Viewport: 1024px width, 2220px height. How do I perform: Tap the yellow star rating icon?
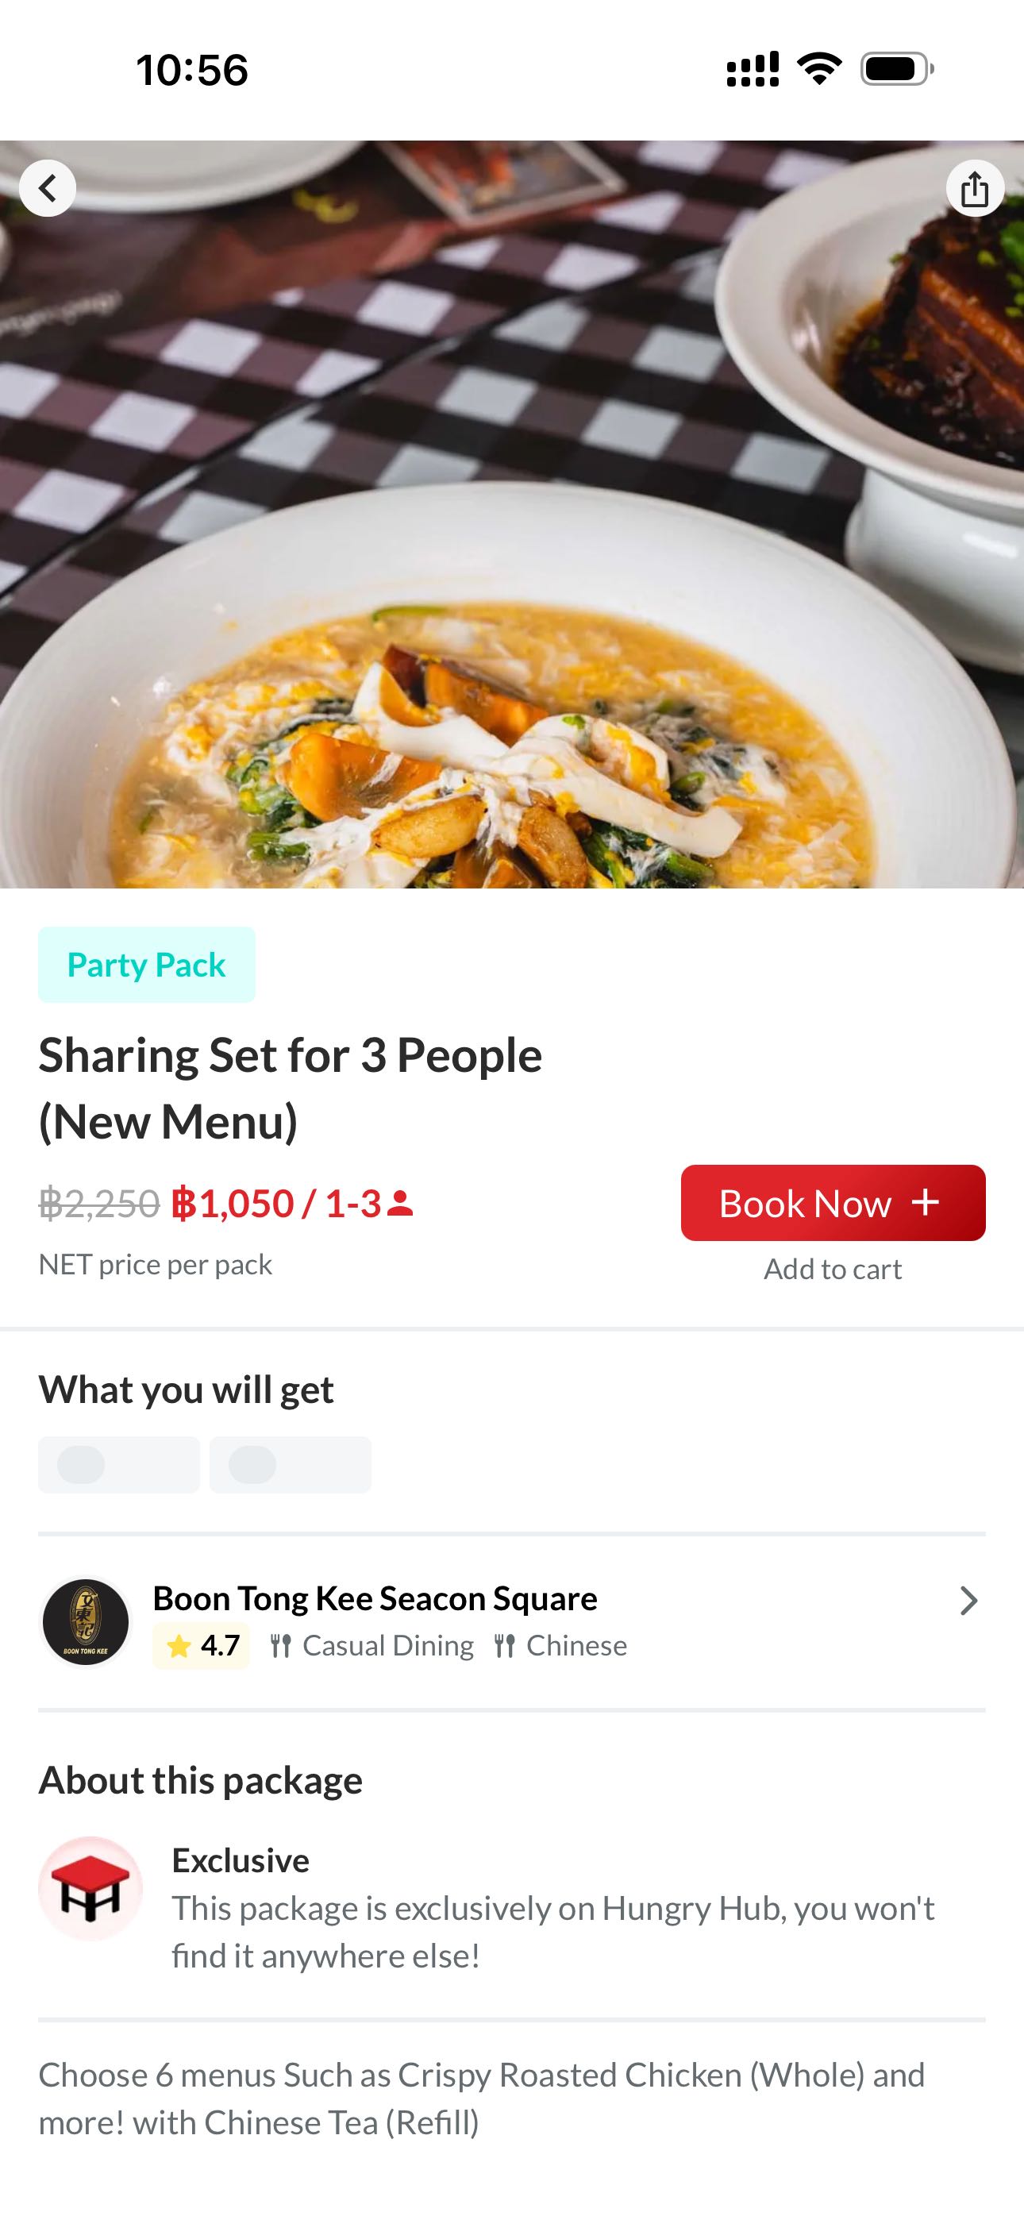(179, 1647)
